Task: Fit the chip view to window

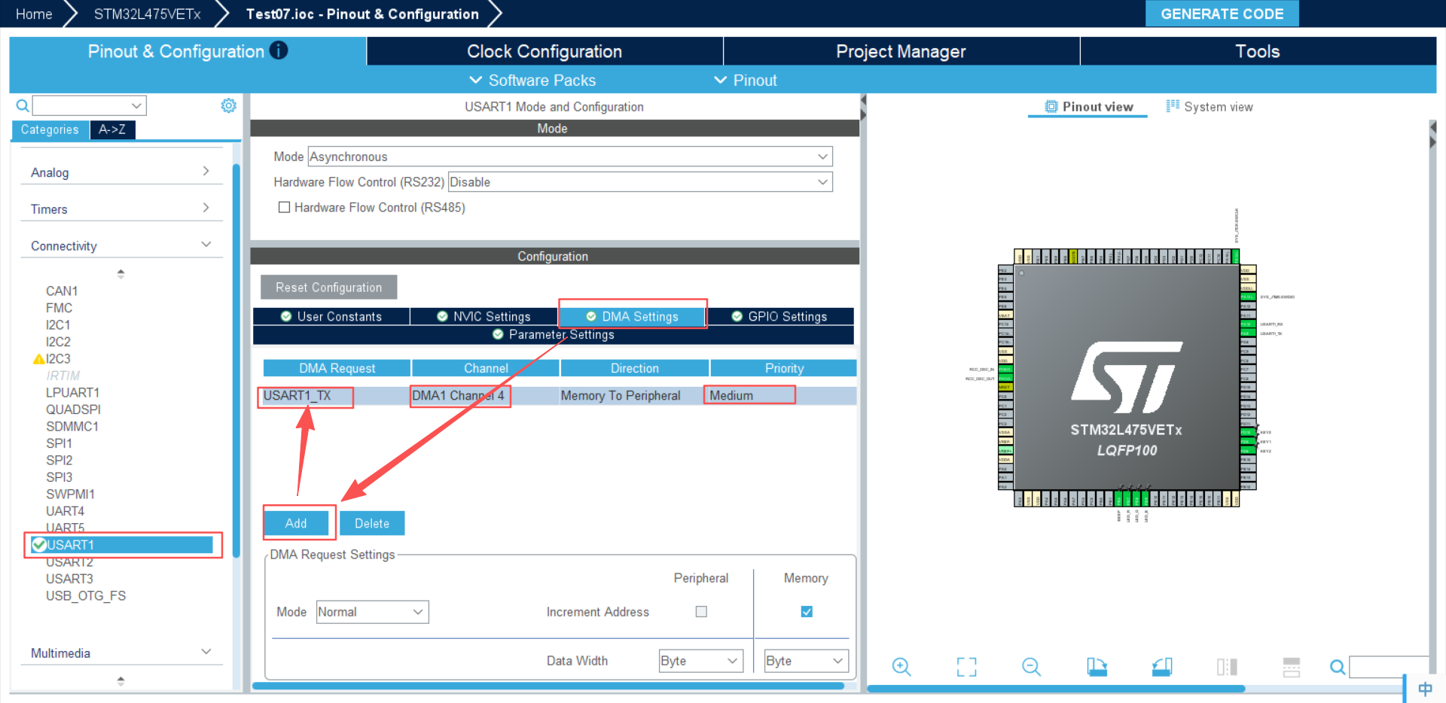Action: point(966,667)
